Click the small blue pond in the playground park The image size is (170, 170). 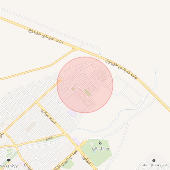[94, 152]
